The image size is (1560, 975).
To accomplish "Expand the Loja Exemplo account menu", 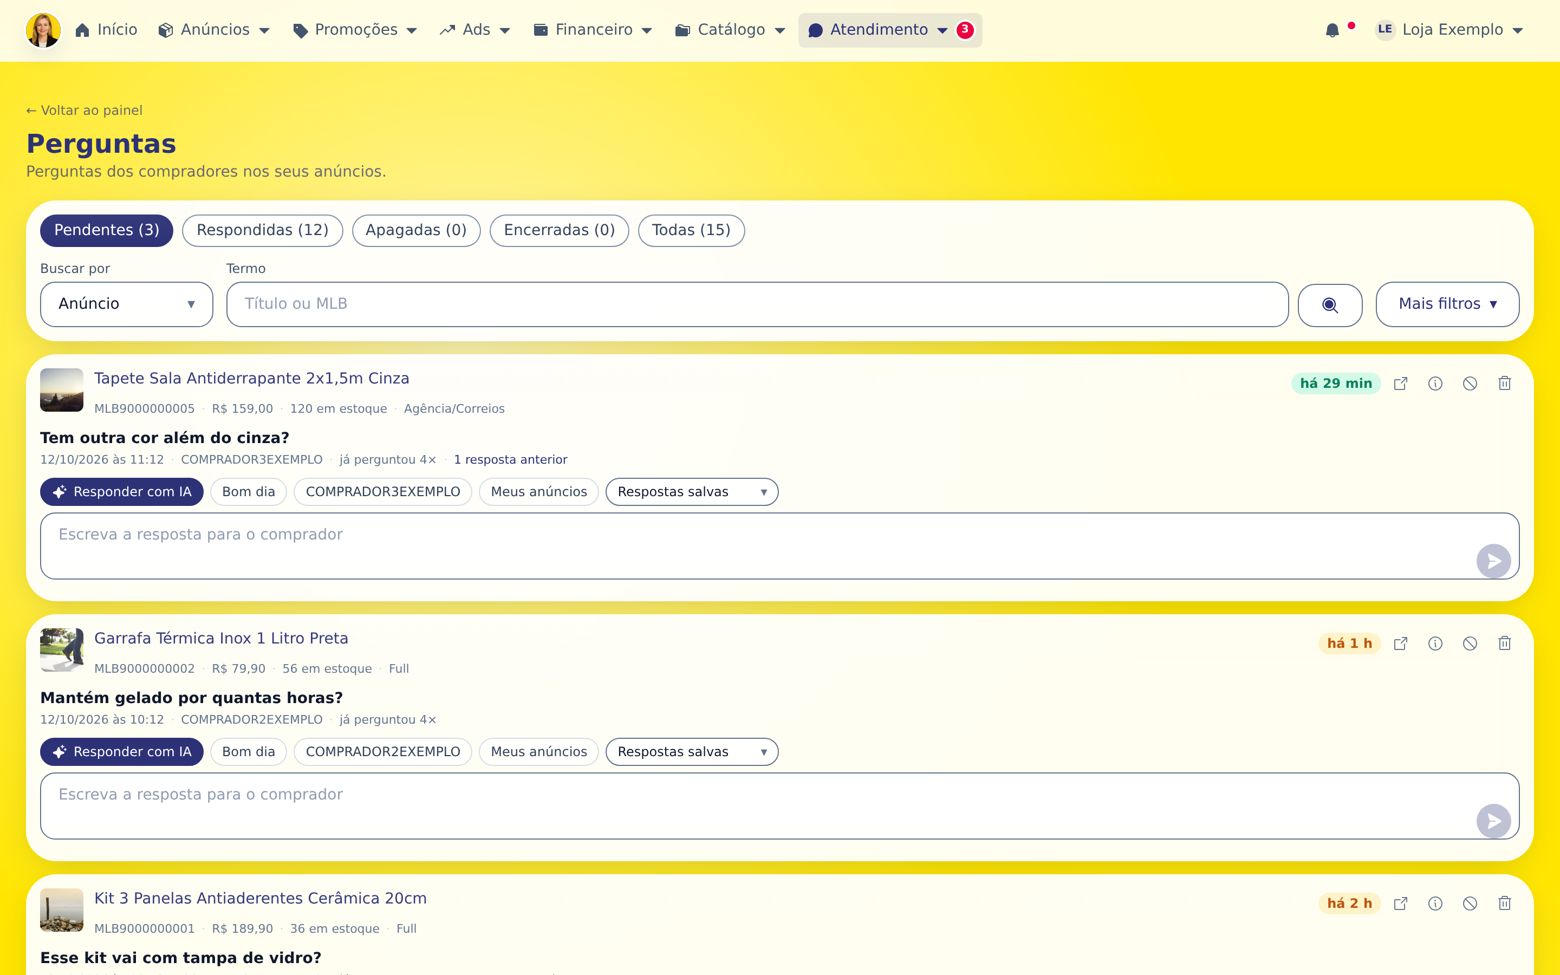I will [1449, 30].
